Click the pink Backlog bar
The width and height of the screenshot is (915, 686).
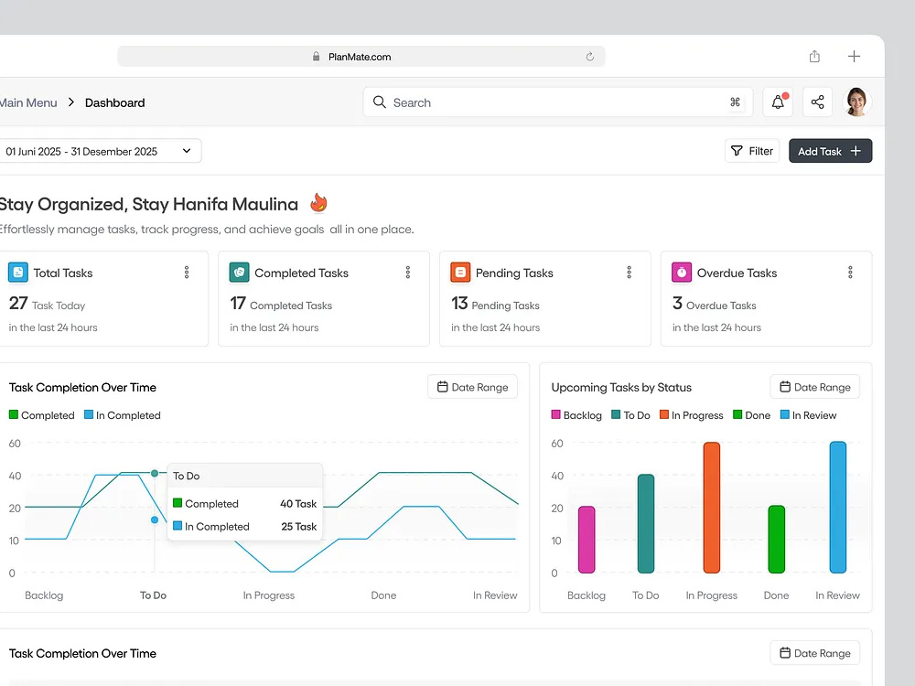(x=587, y=540)
